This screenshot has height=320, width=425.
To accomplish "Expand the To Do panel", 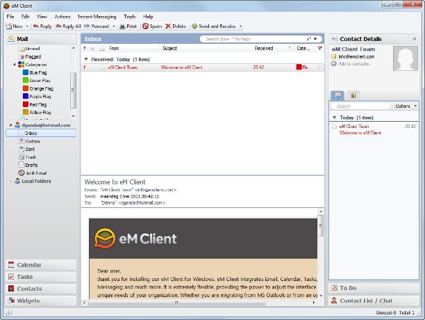I will (374, 288).
